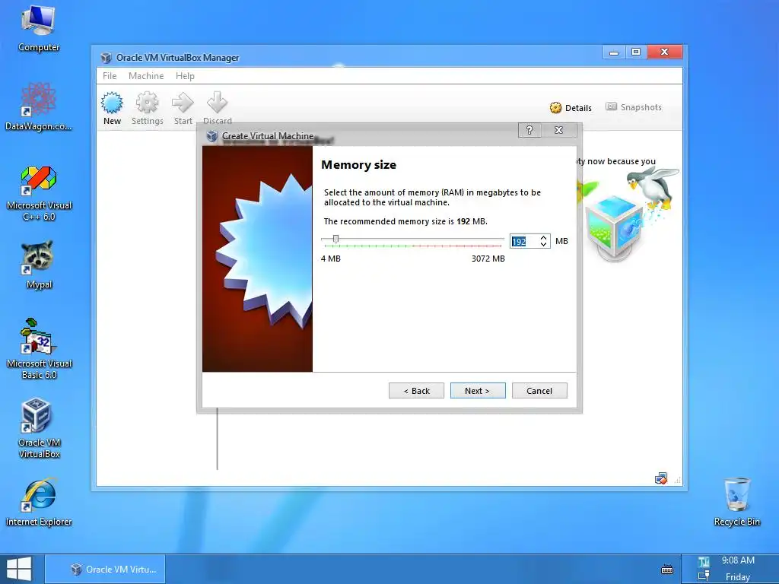Cancel the Create Virtual Machine wizard
779x584 pixels.
[x=539, y=391]
